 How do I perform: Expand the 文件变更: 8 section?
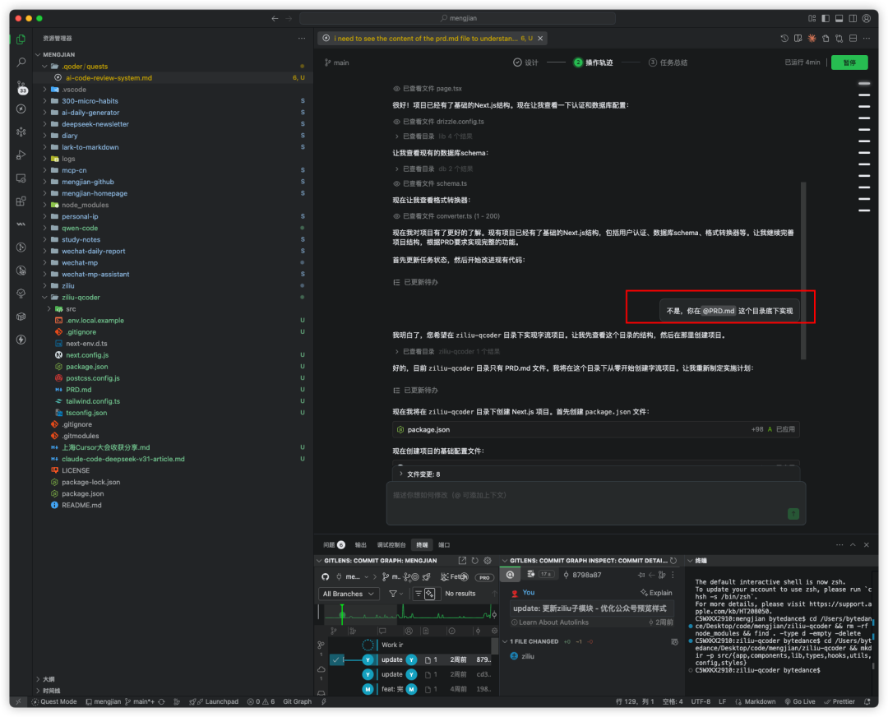point(422,474)
